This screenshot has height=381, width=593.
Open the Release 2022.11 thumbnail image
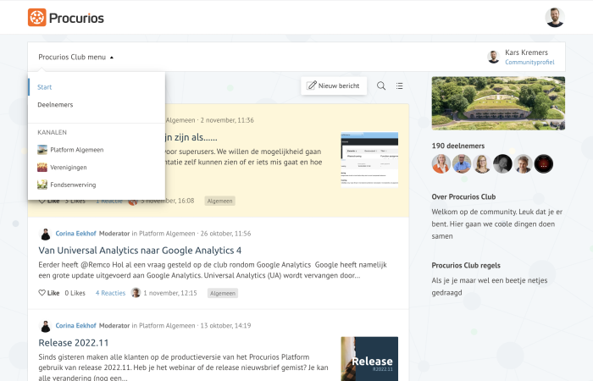(369, 359)
